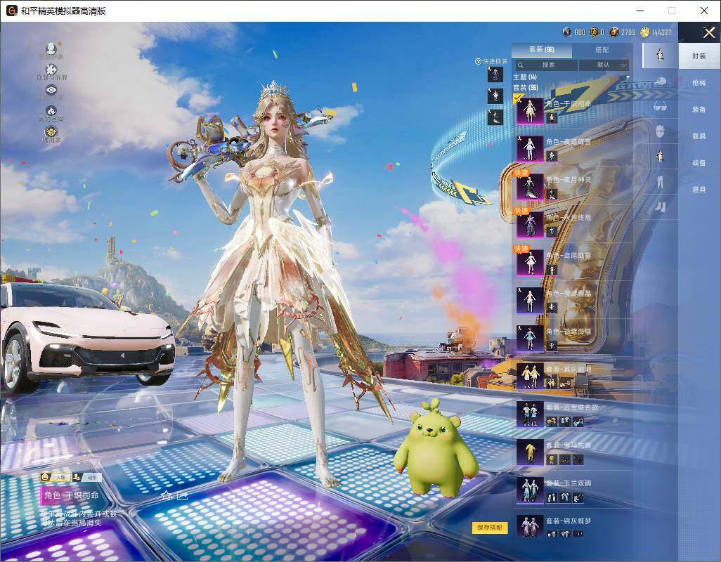Open the 载具 side tab

coord(699,136)
